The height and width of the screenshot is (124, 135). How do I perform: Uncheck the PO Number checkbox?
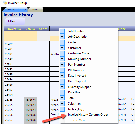click(62, 70)
